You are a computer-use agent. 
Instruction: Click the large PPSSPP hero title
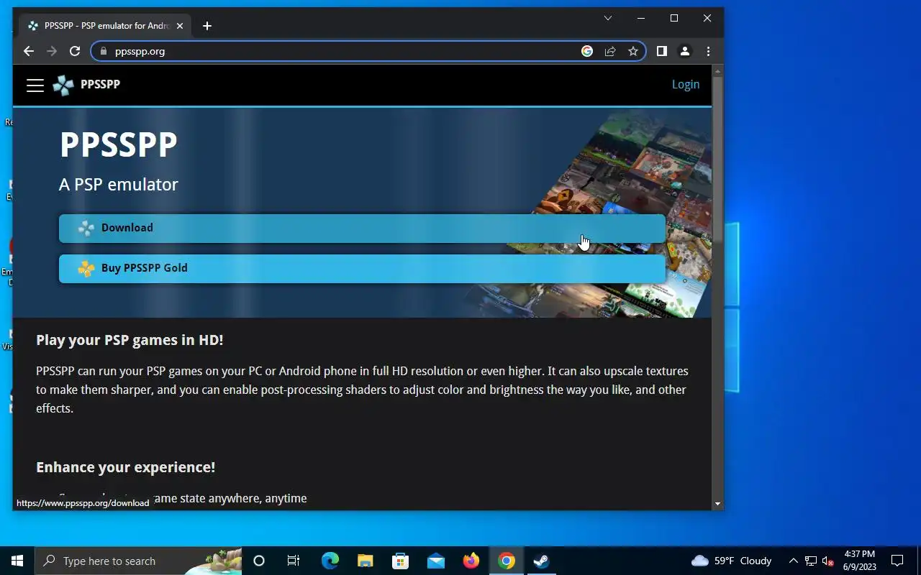click(x=119, y=144)
